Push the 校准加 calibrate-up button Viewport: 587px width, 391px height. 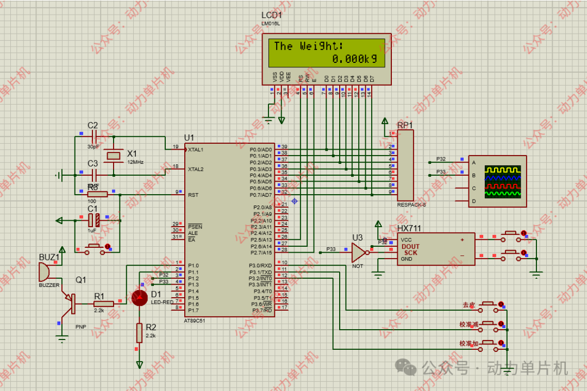(488, 346)
